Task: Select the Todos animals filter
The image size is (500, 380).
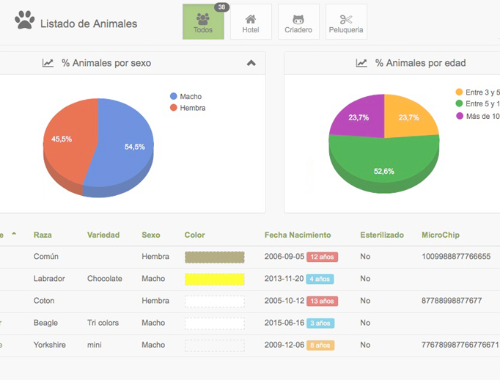Action: pos(203,23)
